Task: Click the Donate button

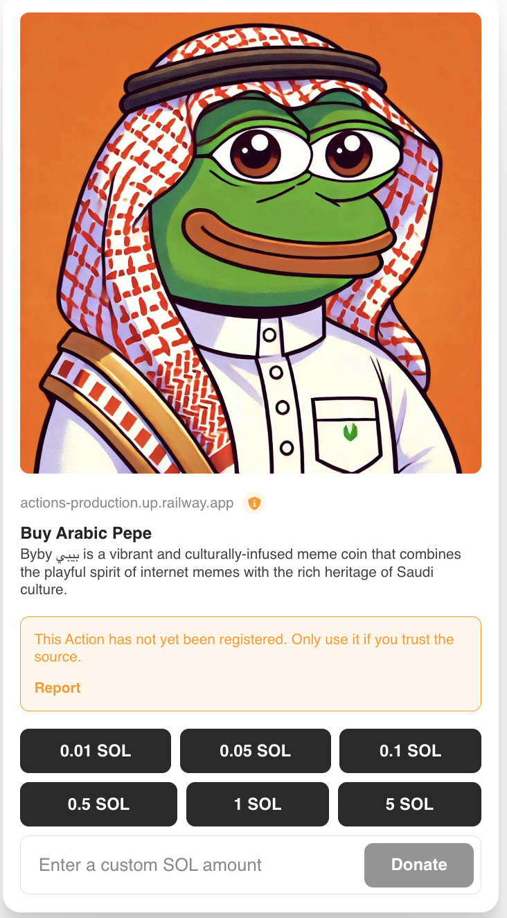Action: pyautogui.click(x=419, y=865)
